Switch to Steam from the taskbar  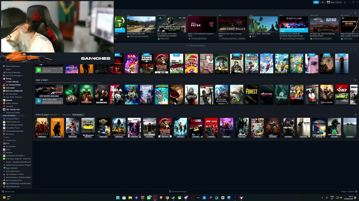click(173, 198)
